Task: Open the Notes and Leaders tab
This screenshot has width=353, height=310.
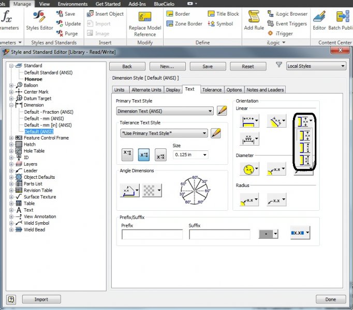Action: coord(265,90)
